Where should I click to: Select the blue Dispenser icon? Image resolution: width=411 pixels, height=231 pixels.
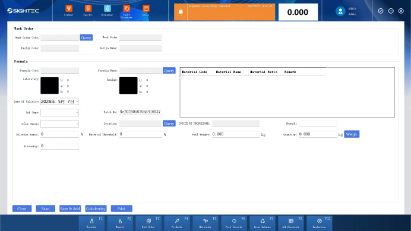coord(108,11)
